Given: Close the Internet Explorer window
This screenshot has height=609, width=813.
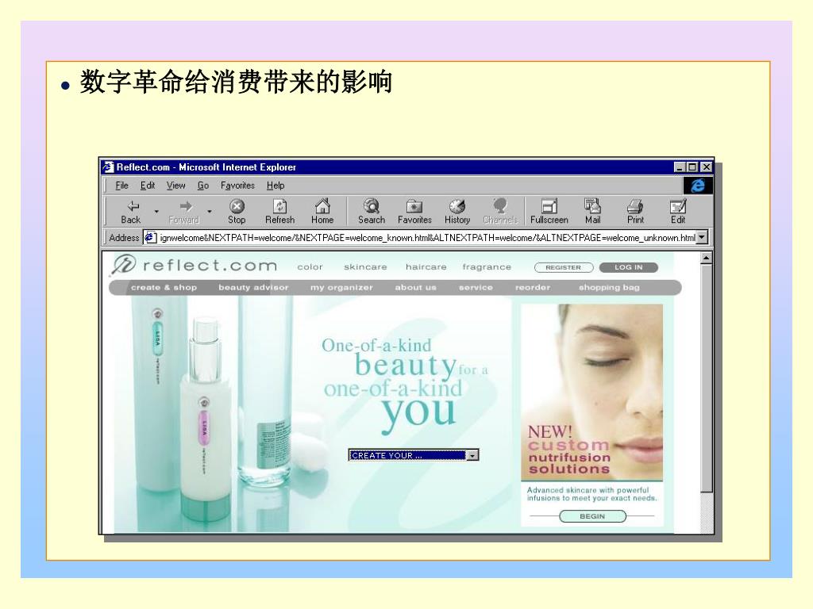Looking at the screenshot, I should coord(706,167).
